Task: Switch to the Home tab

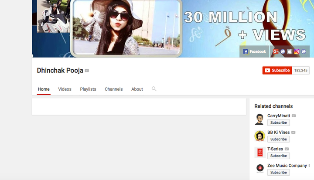Action: click(44, 89)
